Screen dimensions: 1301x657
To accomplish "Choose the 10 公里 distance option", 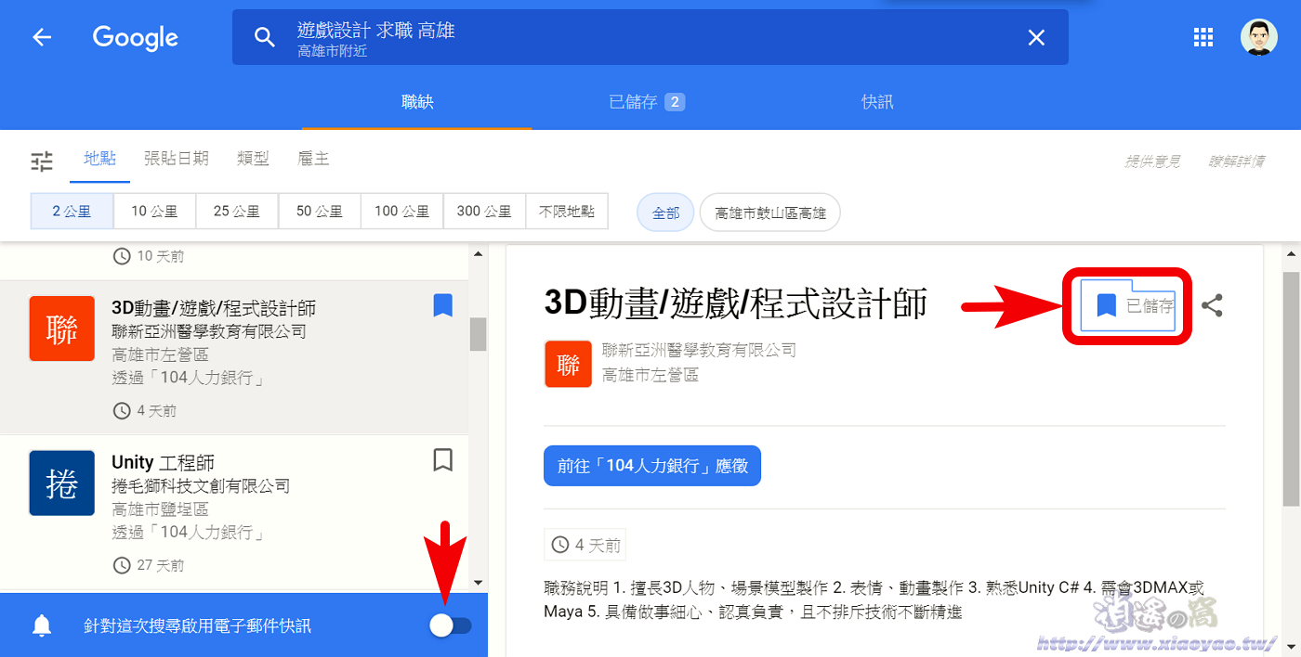I will [x=154, y=212].
